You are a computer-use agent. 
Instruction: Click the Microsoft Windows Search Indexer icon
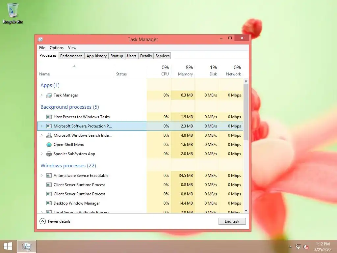(x=49, y=135)
